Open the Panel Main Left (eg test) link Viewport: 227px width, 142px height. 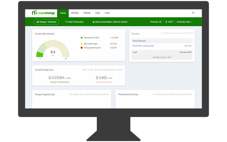tap(143, 46)
